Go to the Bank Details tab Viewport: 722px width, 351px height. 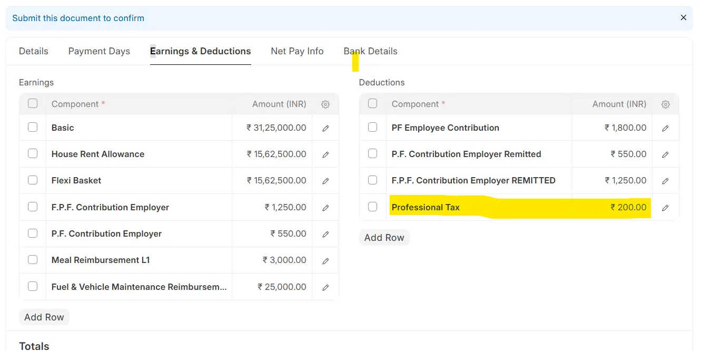(371, 51)
